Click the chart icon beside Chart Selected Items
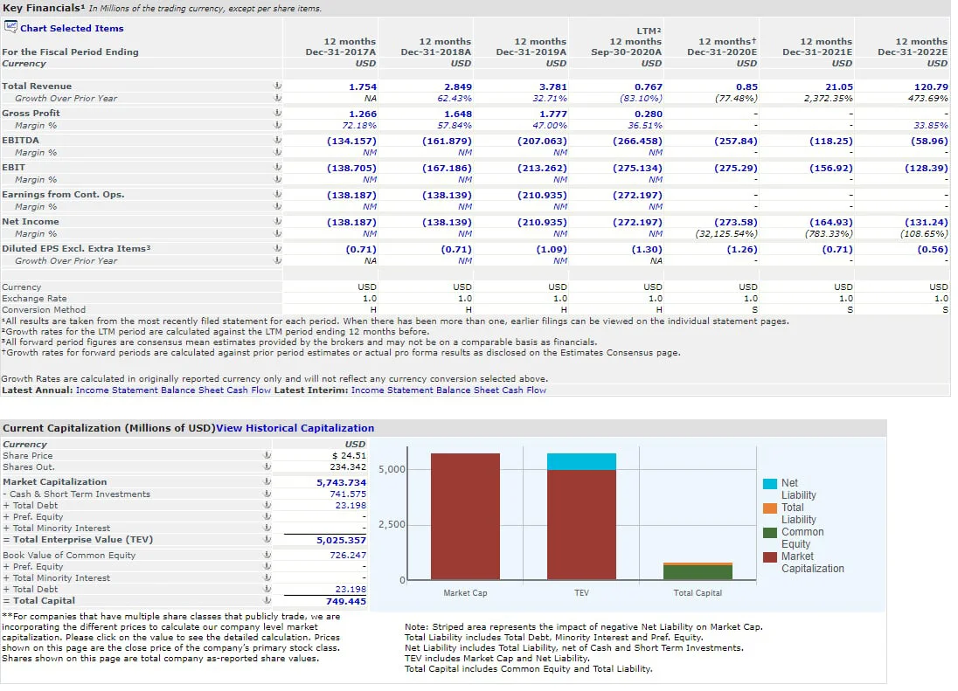The height and width of the screenshot is (691, 958). (10, 27)
